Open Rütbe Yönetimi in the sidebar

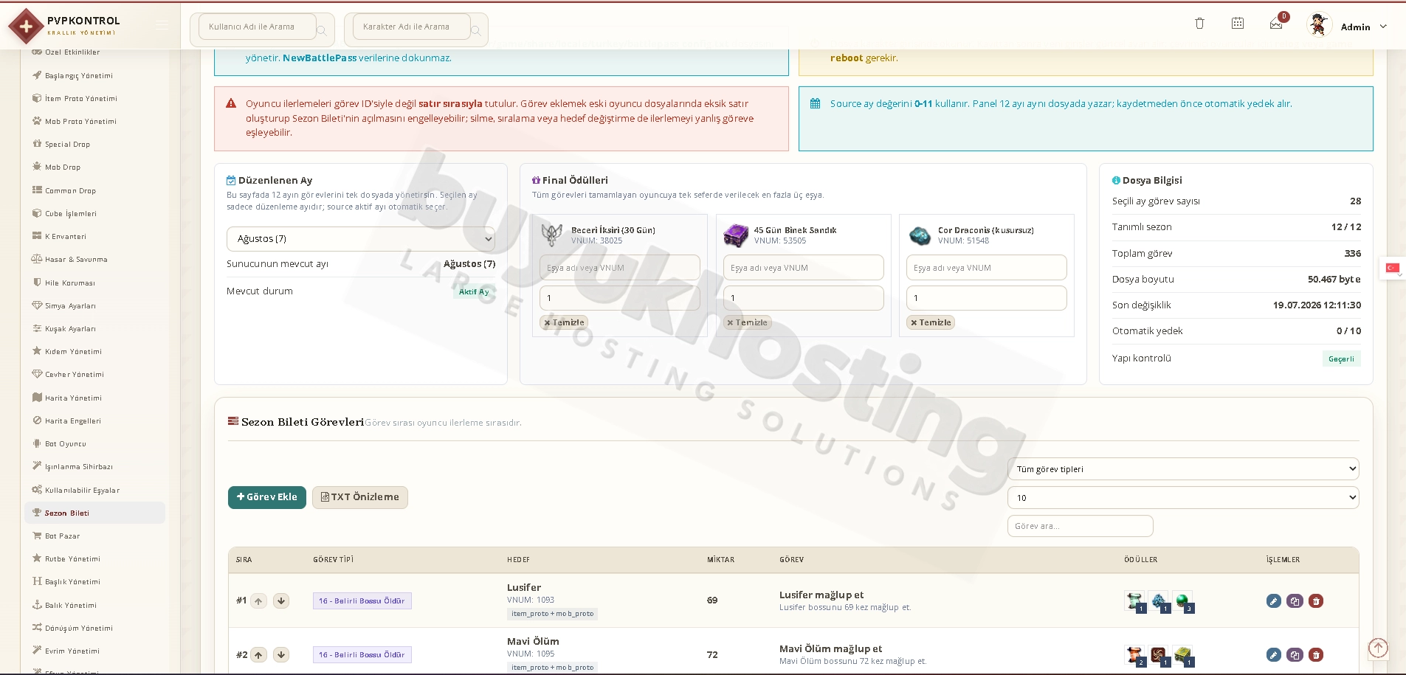(72, 558)
